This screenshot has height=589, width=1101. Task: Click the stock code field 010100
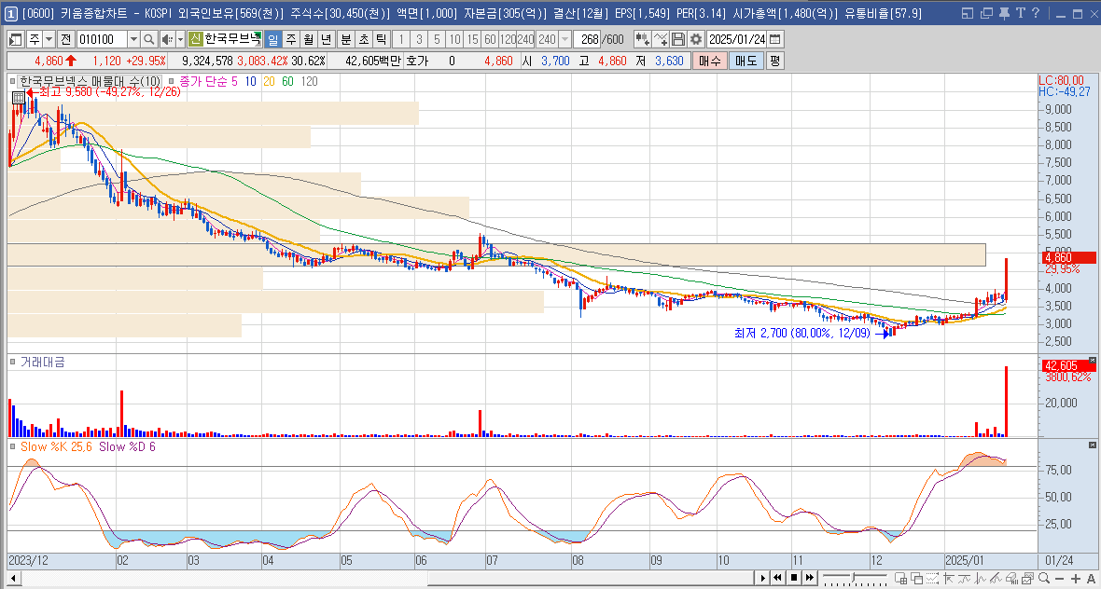pos(102,39)
